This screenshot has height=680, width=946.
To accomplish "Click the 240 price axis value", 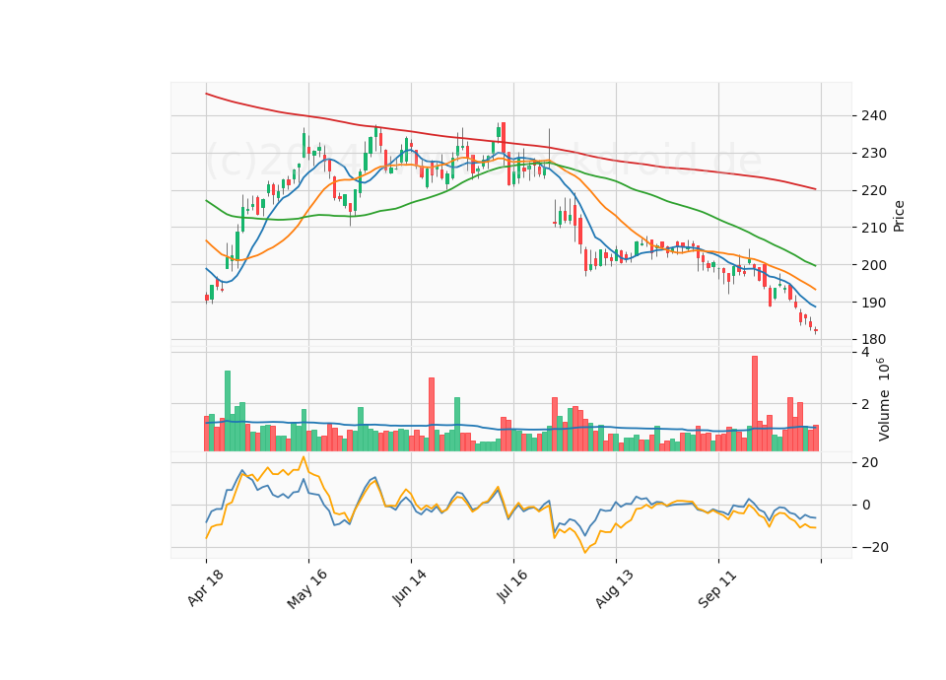I will (x=874, y=116).
